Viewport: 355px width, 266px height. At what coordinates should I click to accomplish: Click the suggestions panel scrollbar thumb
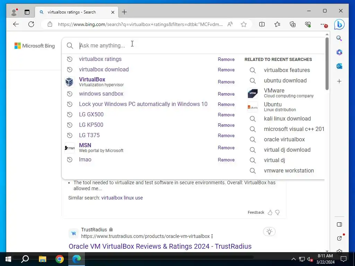[327, 64]
